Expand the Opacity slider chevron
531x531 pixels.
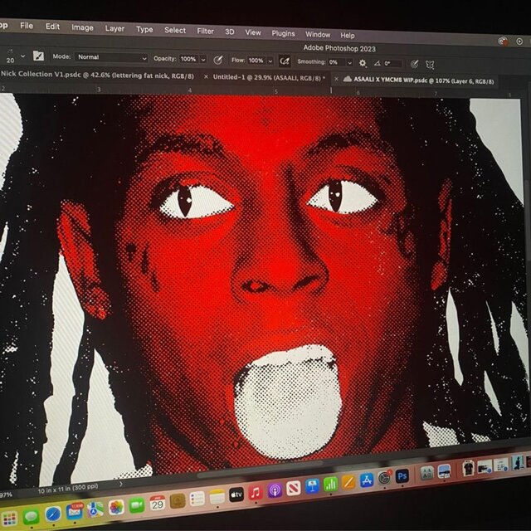click(203, 60)
